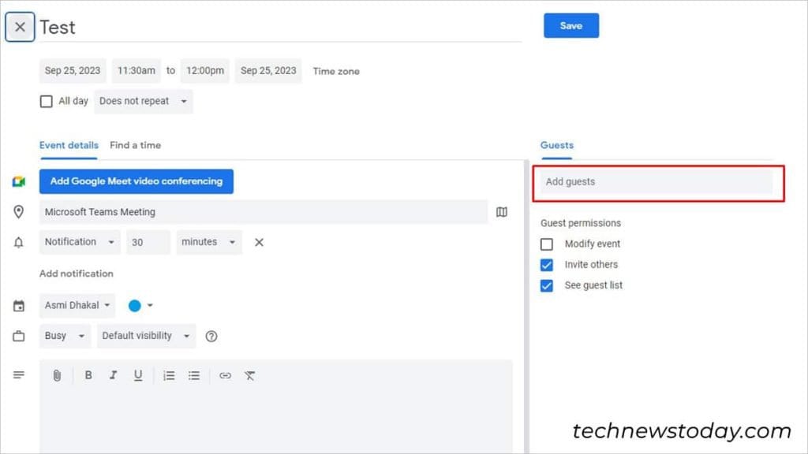Toggle underline formatting

[137, 376]
